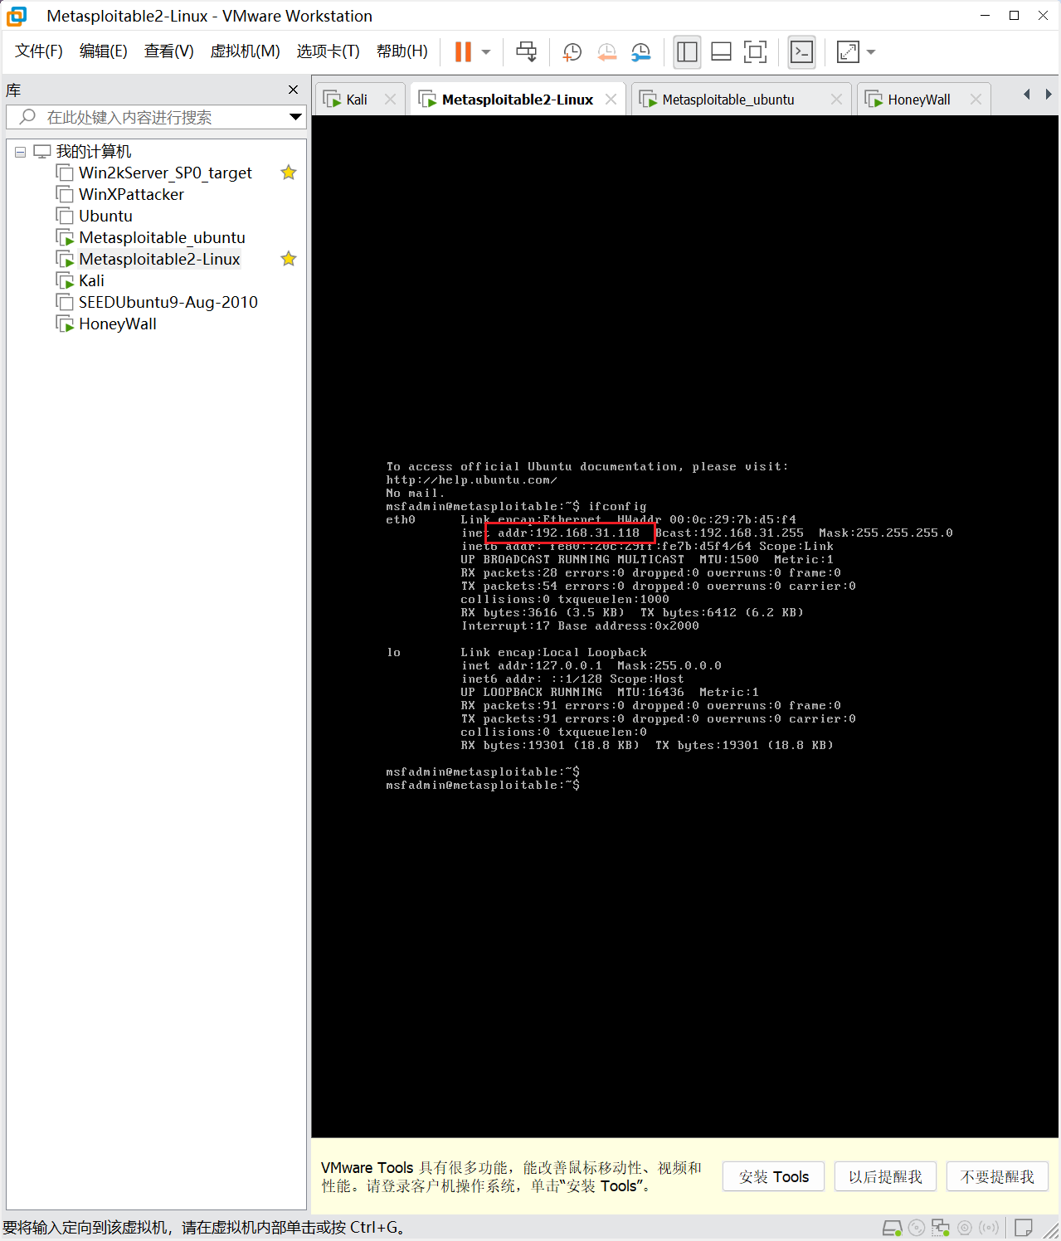Open the library search filter dropdown
The width and height of the screenshot is (1061, 1241).
(295, 117)
